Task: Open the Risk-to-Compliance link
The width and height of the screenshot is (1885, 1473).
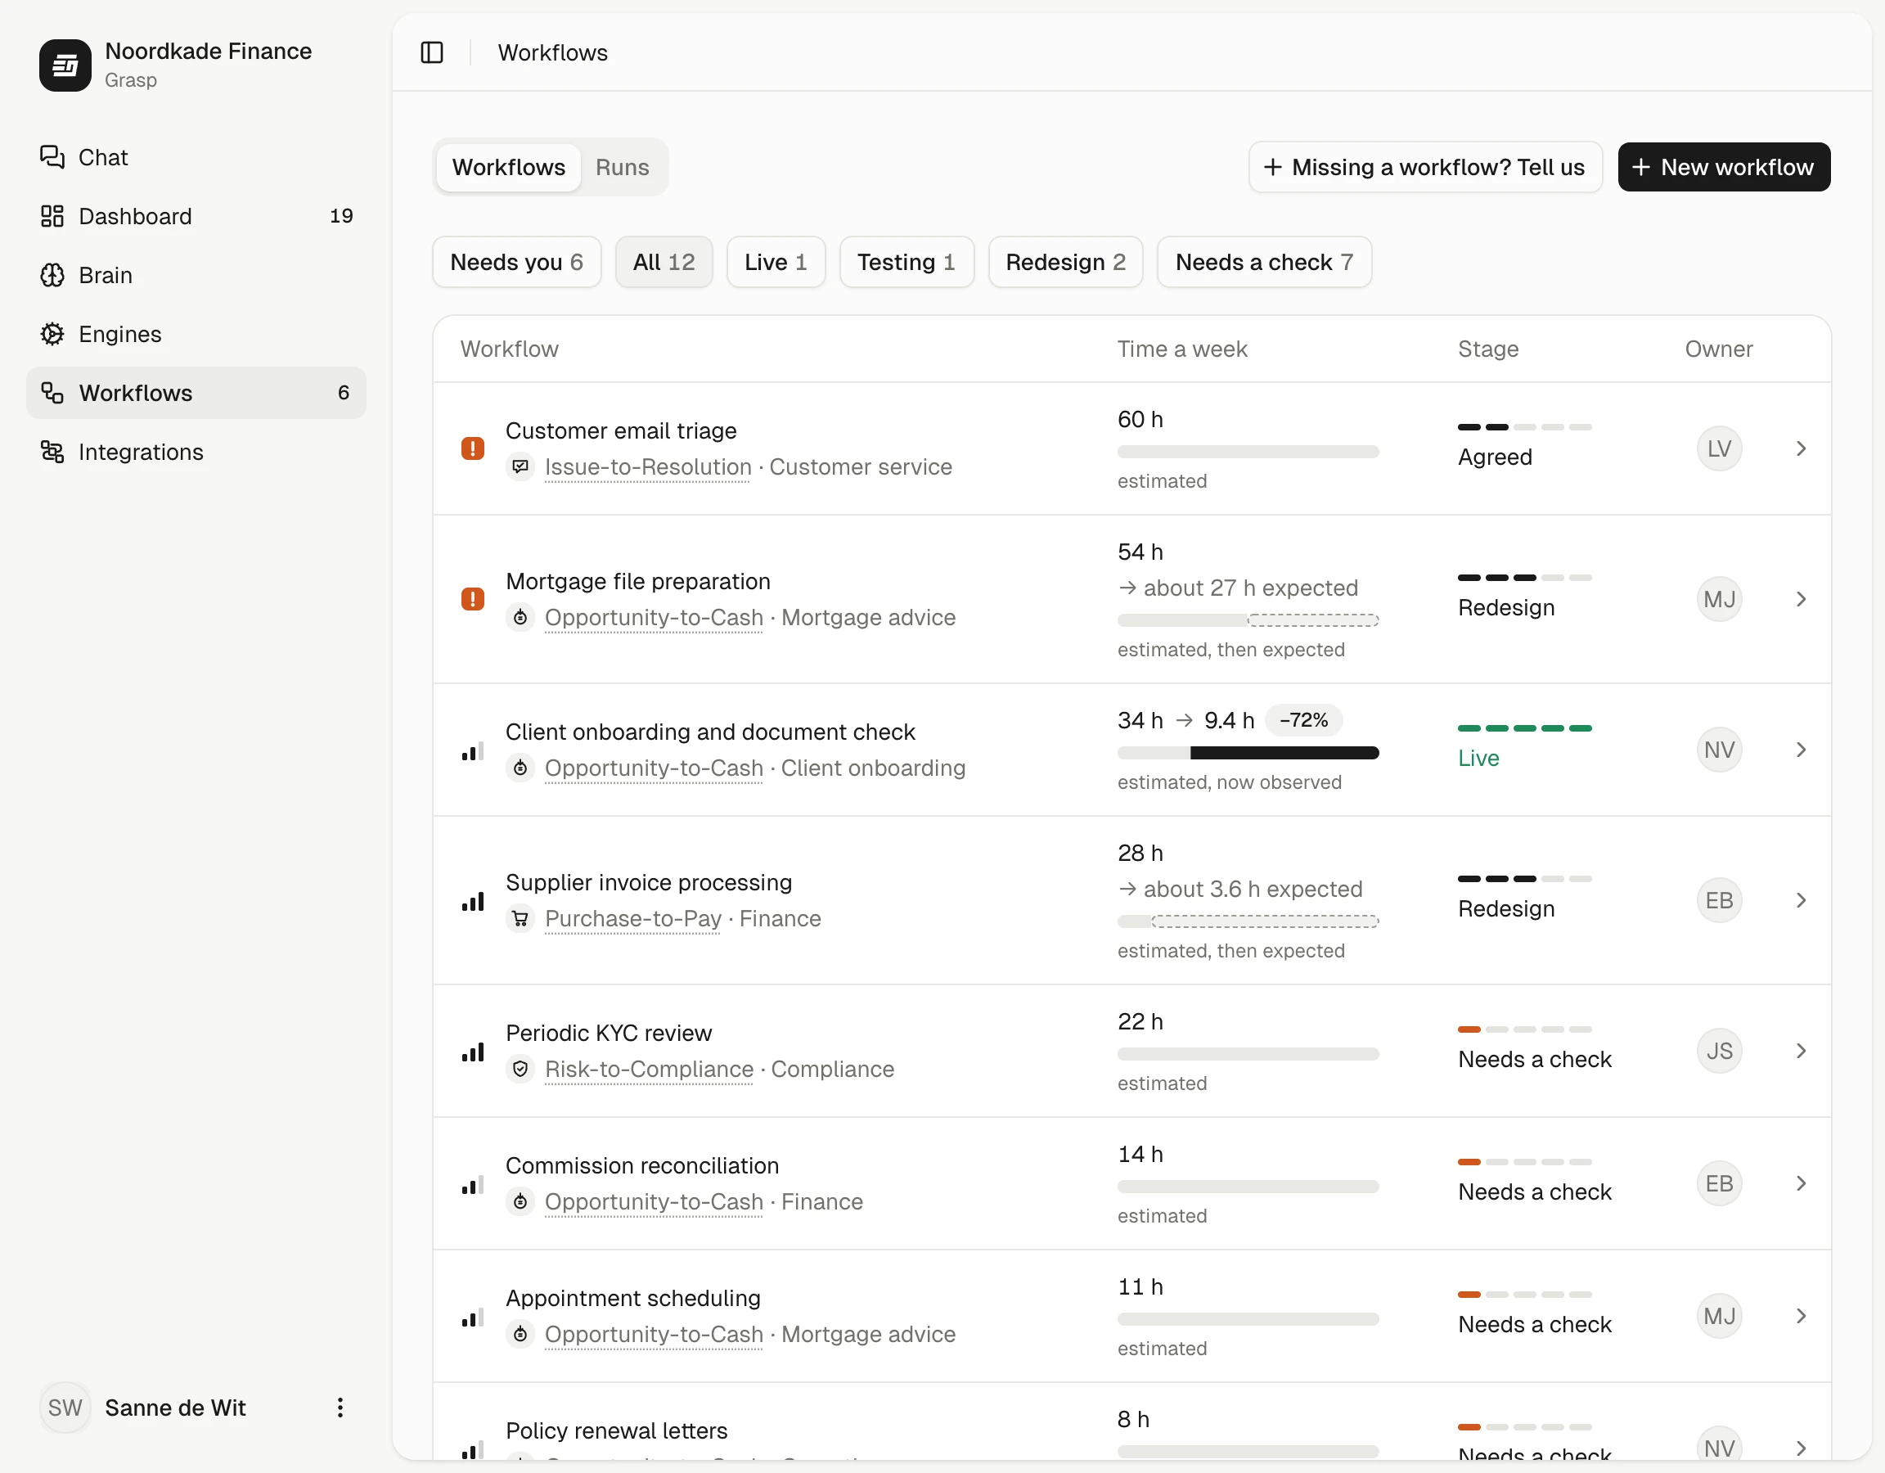Action: coord(648,1069)
